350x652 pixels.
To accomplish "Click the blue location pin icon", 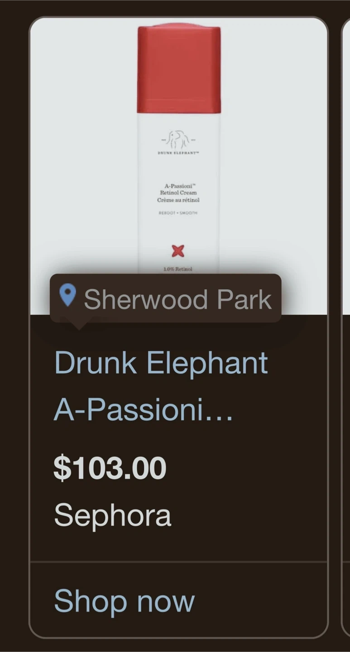I will 67,295.
